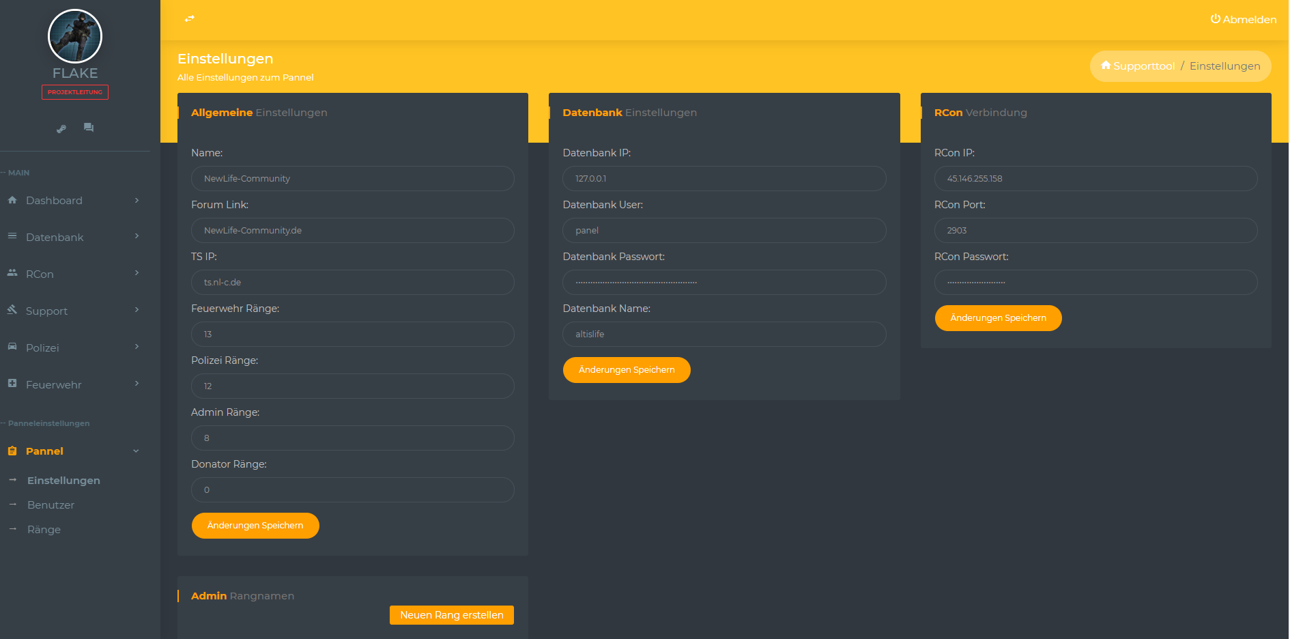Collapse the Pannel menu section
This screenshot has height=639, width=1290.
[136, 451]
